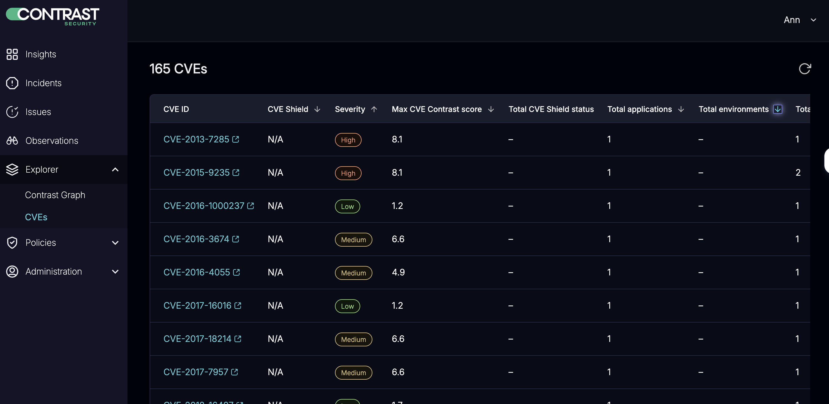Click the Issues clock icon
The height and width of the screenshot is (404, 829).
pyautogui.click(x=12, y=112)
